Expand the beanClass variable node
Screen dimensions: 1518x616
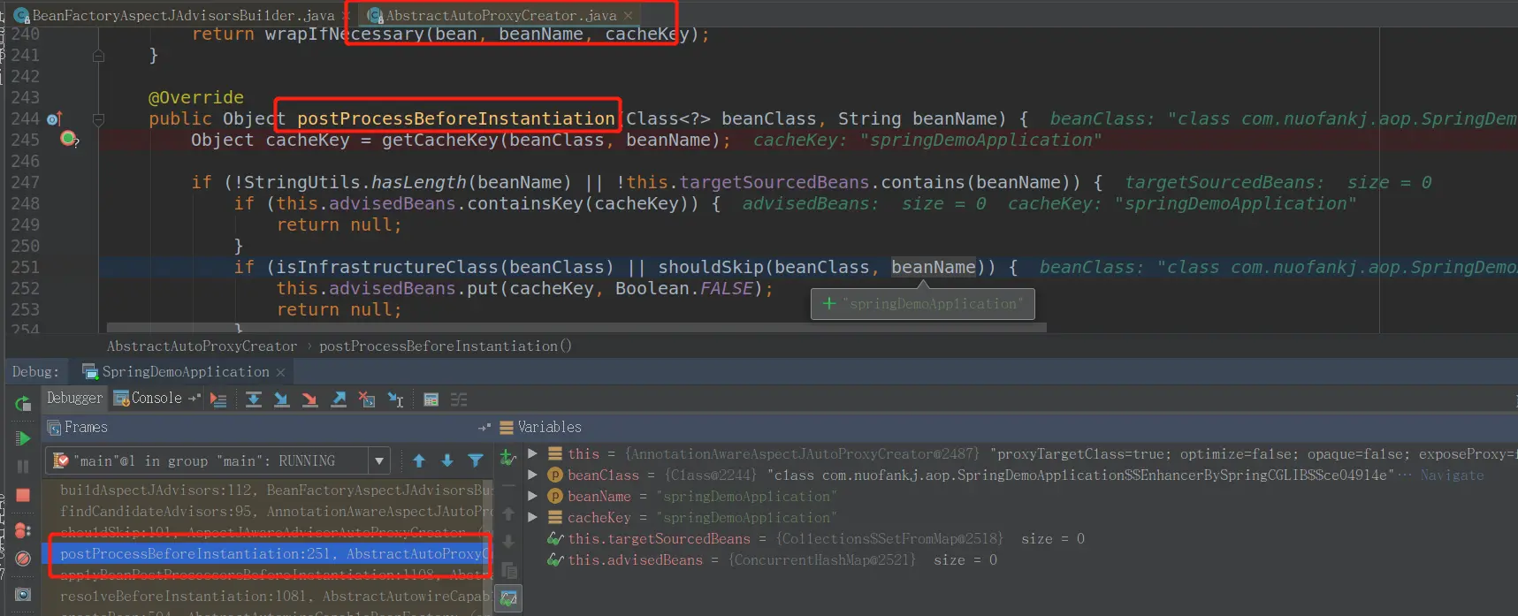tap(532, 475)
